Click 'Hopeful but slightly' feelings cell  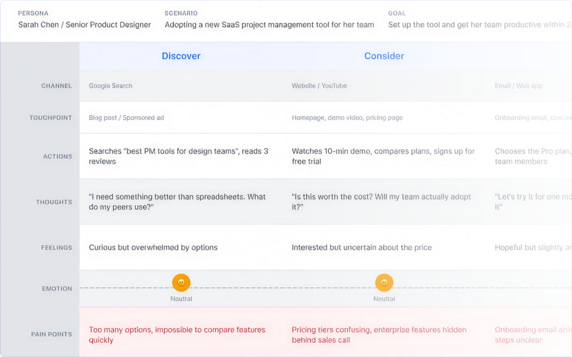pos(533,247)
